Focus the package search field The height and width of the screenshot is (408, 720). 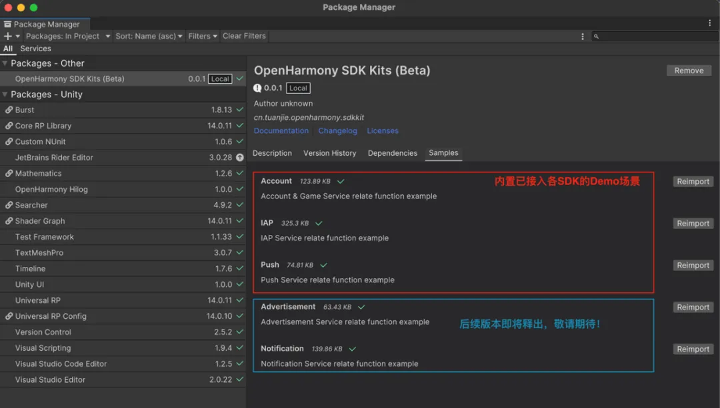[655, 36]
